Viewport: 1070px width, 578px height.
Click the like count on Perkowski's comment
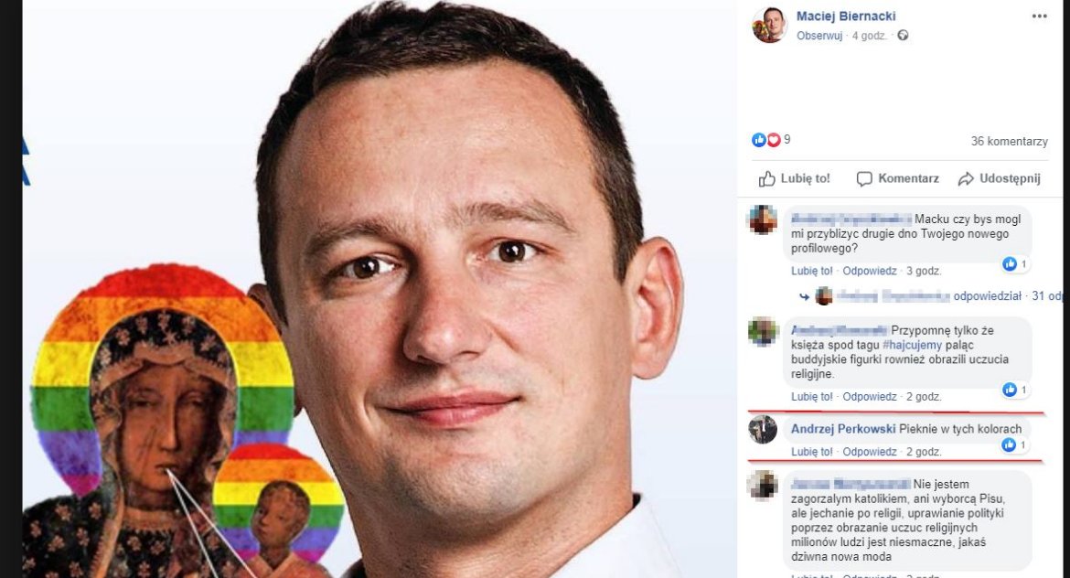[x=1015, y=444]
